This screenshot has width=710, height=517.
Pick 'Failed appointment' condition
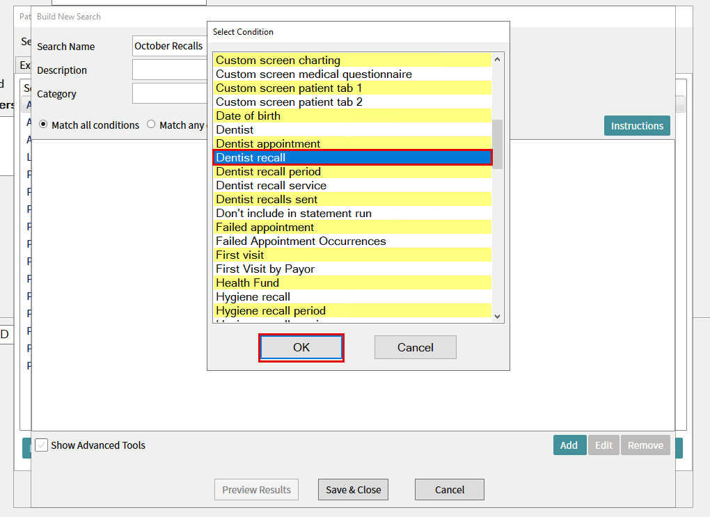[x=352, y=228]
